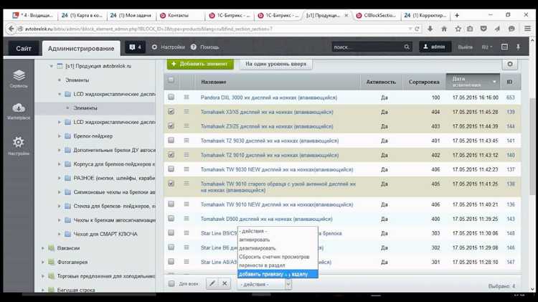Open the действия dropdown in footer
Image resolution: width=538 pixels, height=302 pixels.
pos(264,284)
